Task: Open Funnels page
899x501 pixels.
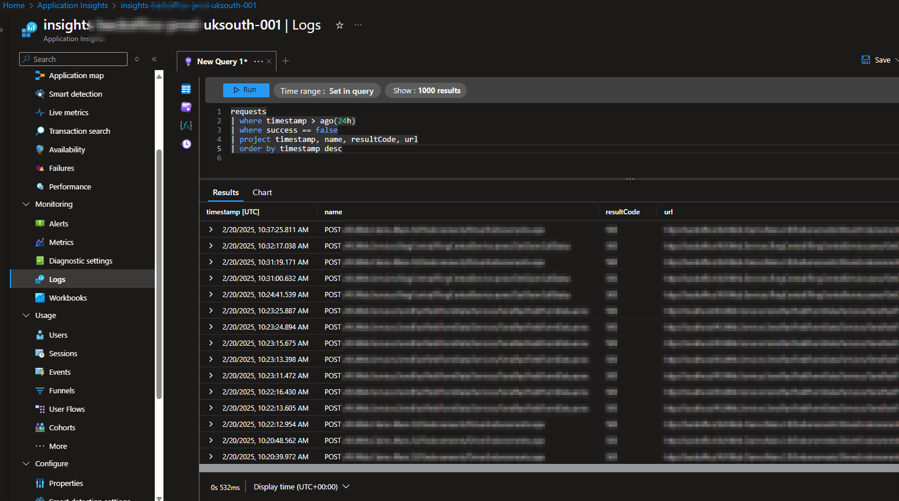Action: click(61, 390)
